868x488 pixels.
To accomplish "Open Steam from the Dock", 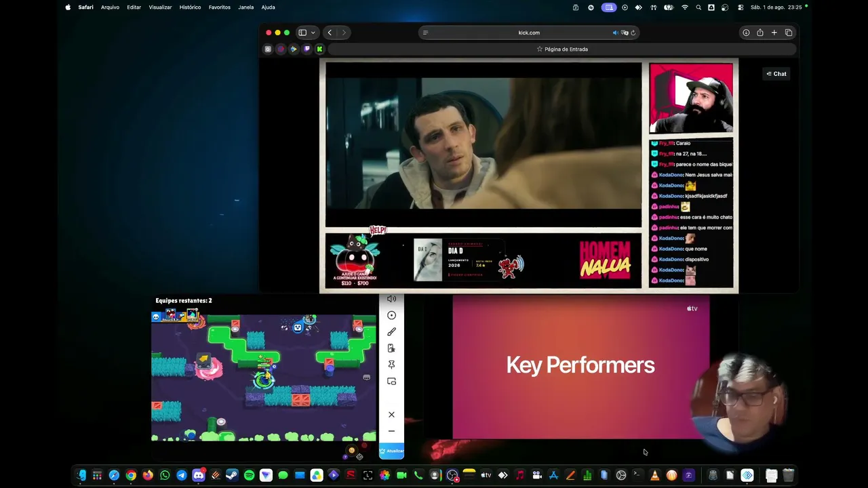I will pyautogui.click(x=232, y=475).
